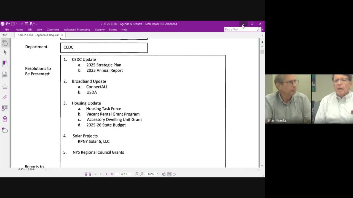The height and width of the screenshot is (198, 353).
Task: Switch to the Start tab
Action: pos(4,35)
